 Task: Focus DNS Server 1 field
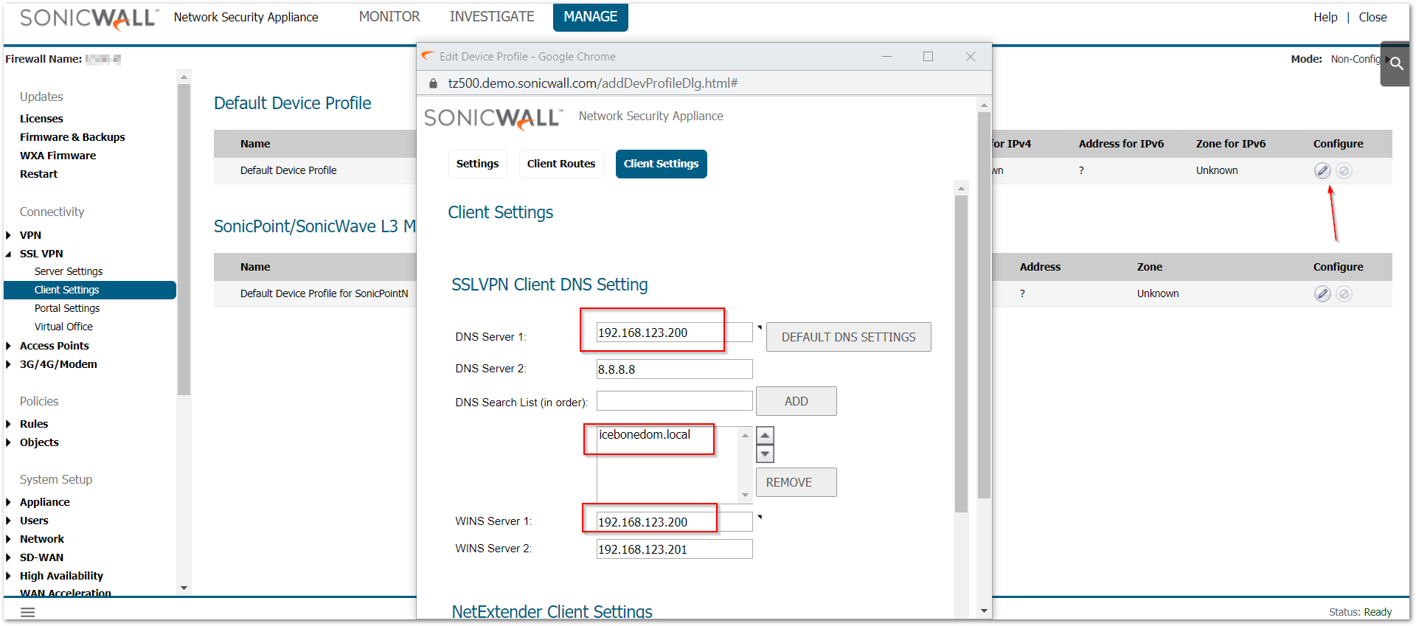coord(674,333)
